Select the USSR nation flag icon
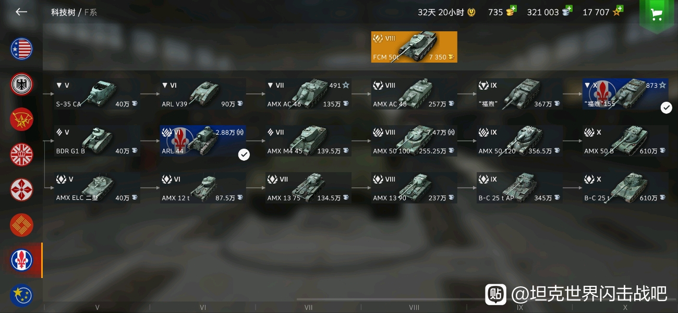Image resolution: width=678 pixels, height=313 pixels. point(22,119)
